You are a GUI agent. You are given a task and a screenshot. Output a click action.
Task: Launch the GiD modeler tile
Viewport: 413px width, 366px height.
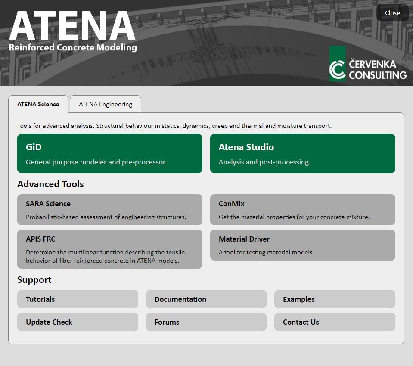[110, 154]
